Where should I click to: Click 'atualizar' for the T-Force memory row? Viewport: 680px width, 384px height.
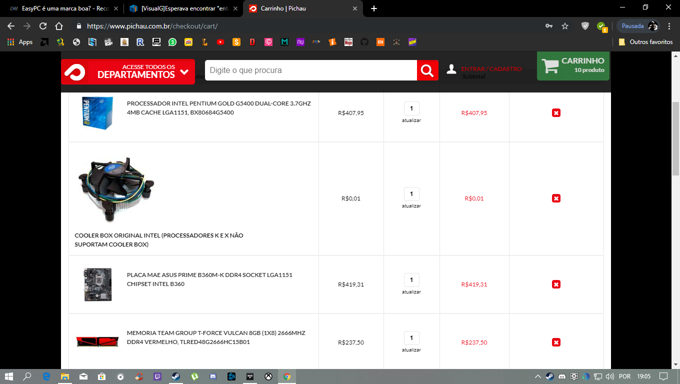pyautogui.click(x=411, y=350)
